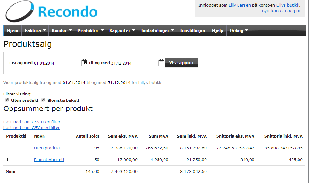Open the Blomsterbukett product link
The image size is (309, 183).
[49, 160]
